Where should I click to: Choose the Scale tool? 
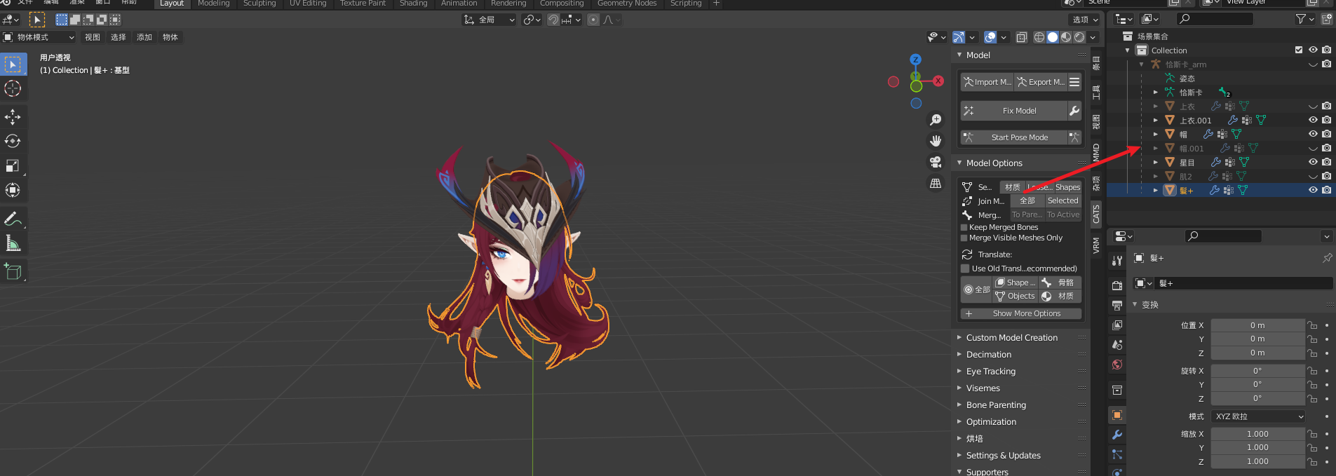pyautogui.click(x=13, y=165)
